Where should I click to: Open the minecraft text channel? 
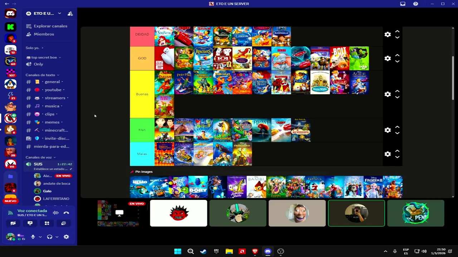48,130
